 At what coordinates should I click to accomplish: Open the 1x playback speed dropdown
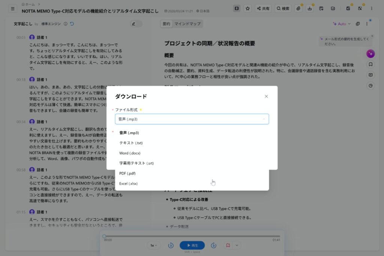[x=154, y=246]
